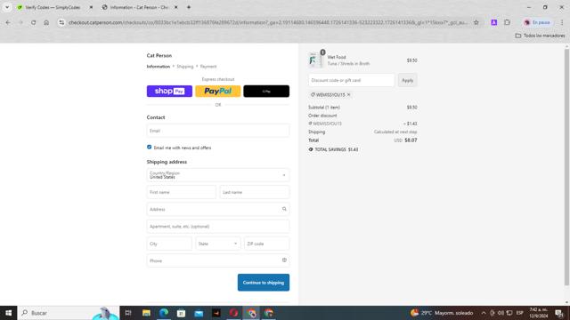Check out with the black G Pay button

(x=266, y=91)
